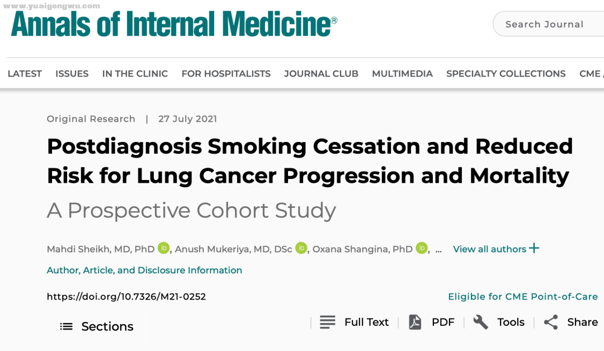Open the IN THE CLINIC section
Image resolution: width=604 pixels, height=351 pixels.
coord(135,74)
